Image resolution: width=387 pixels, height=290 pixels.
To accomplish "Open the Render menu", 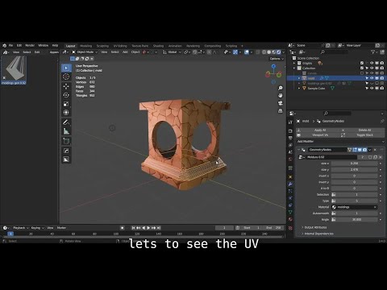I will [x=30, y=45].
